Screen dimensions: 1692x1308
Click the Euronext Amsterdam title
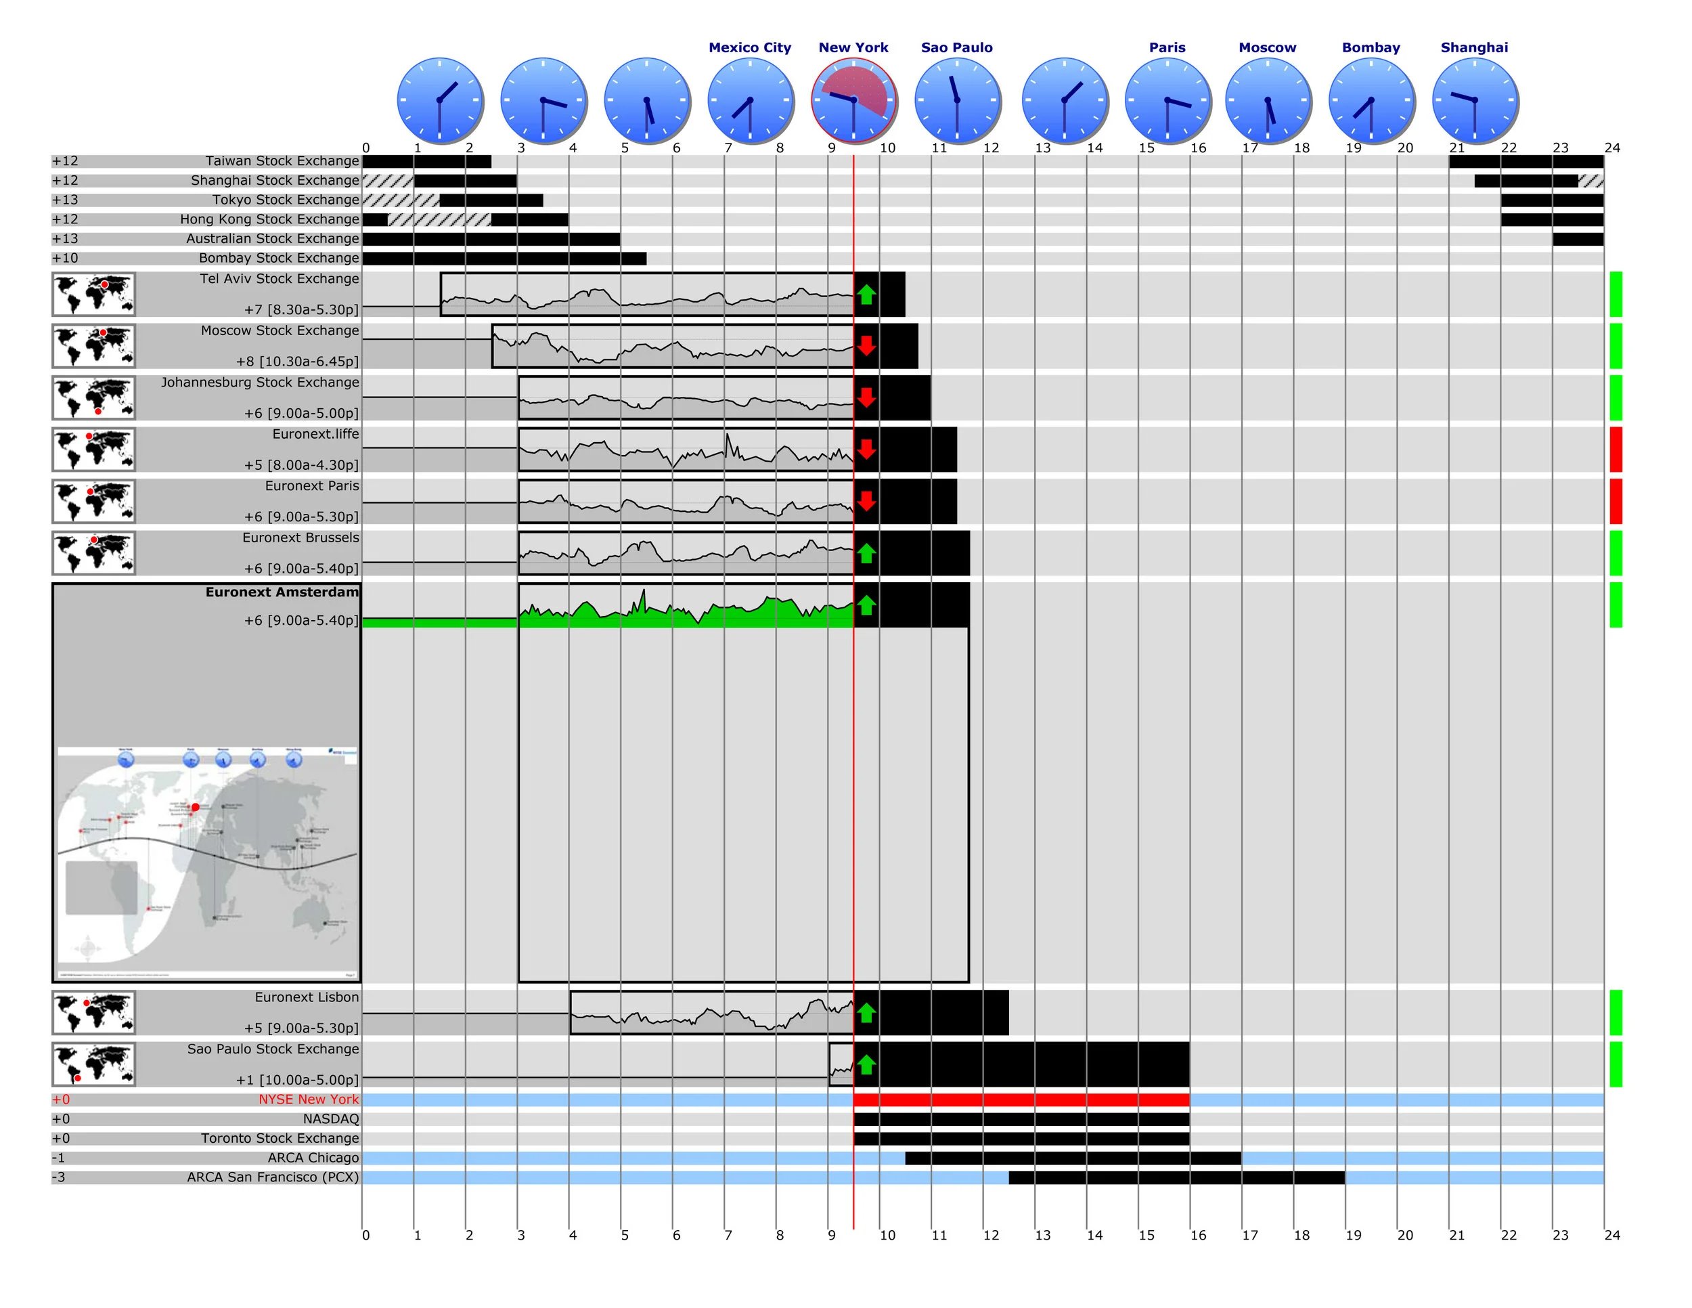pyautogui.click(x=282, y=592)
